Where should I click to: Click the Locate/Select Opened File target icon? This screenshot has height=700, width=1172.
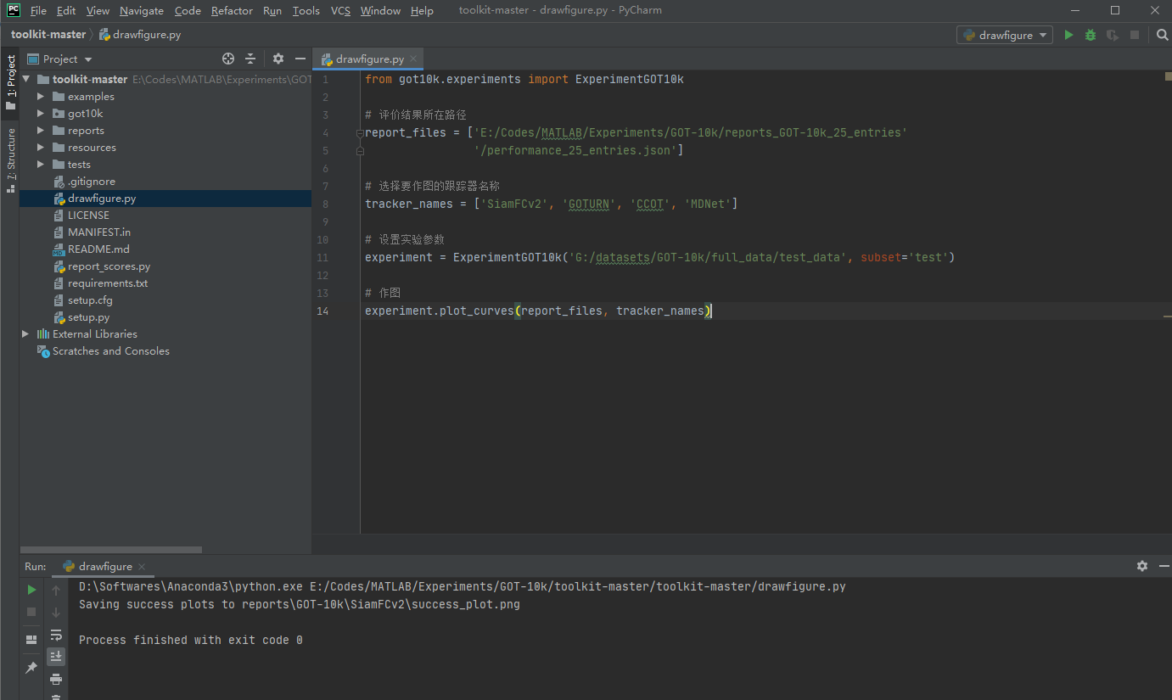click(x=228, y=59)
